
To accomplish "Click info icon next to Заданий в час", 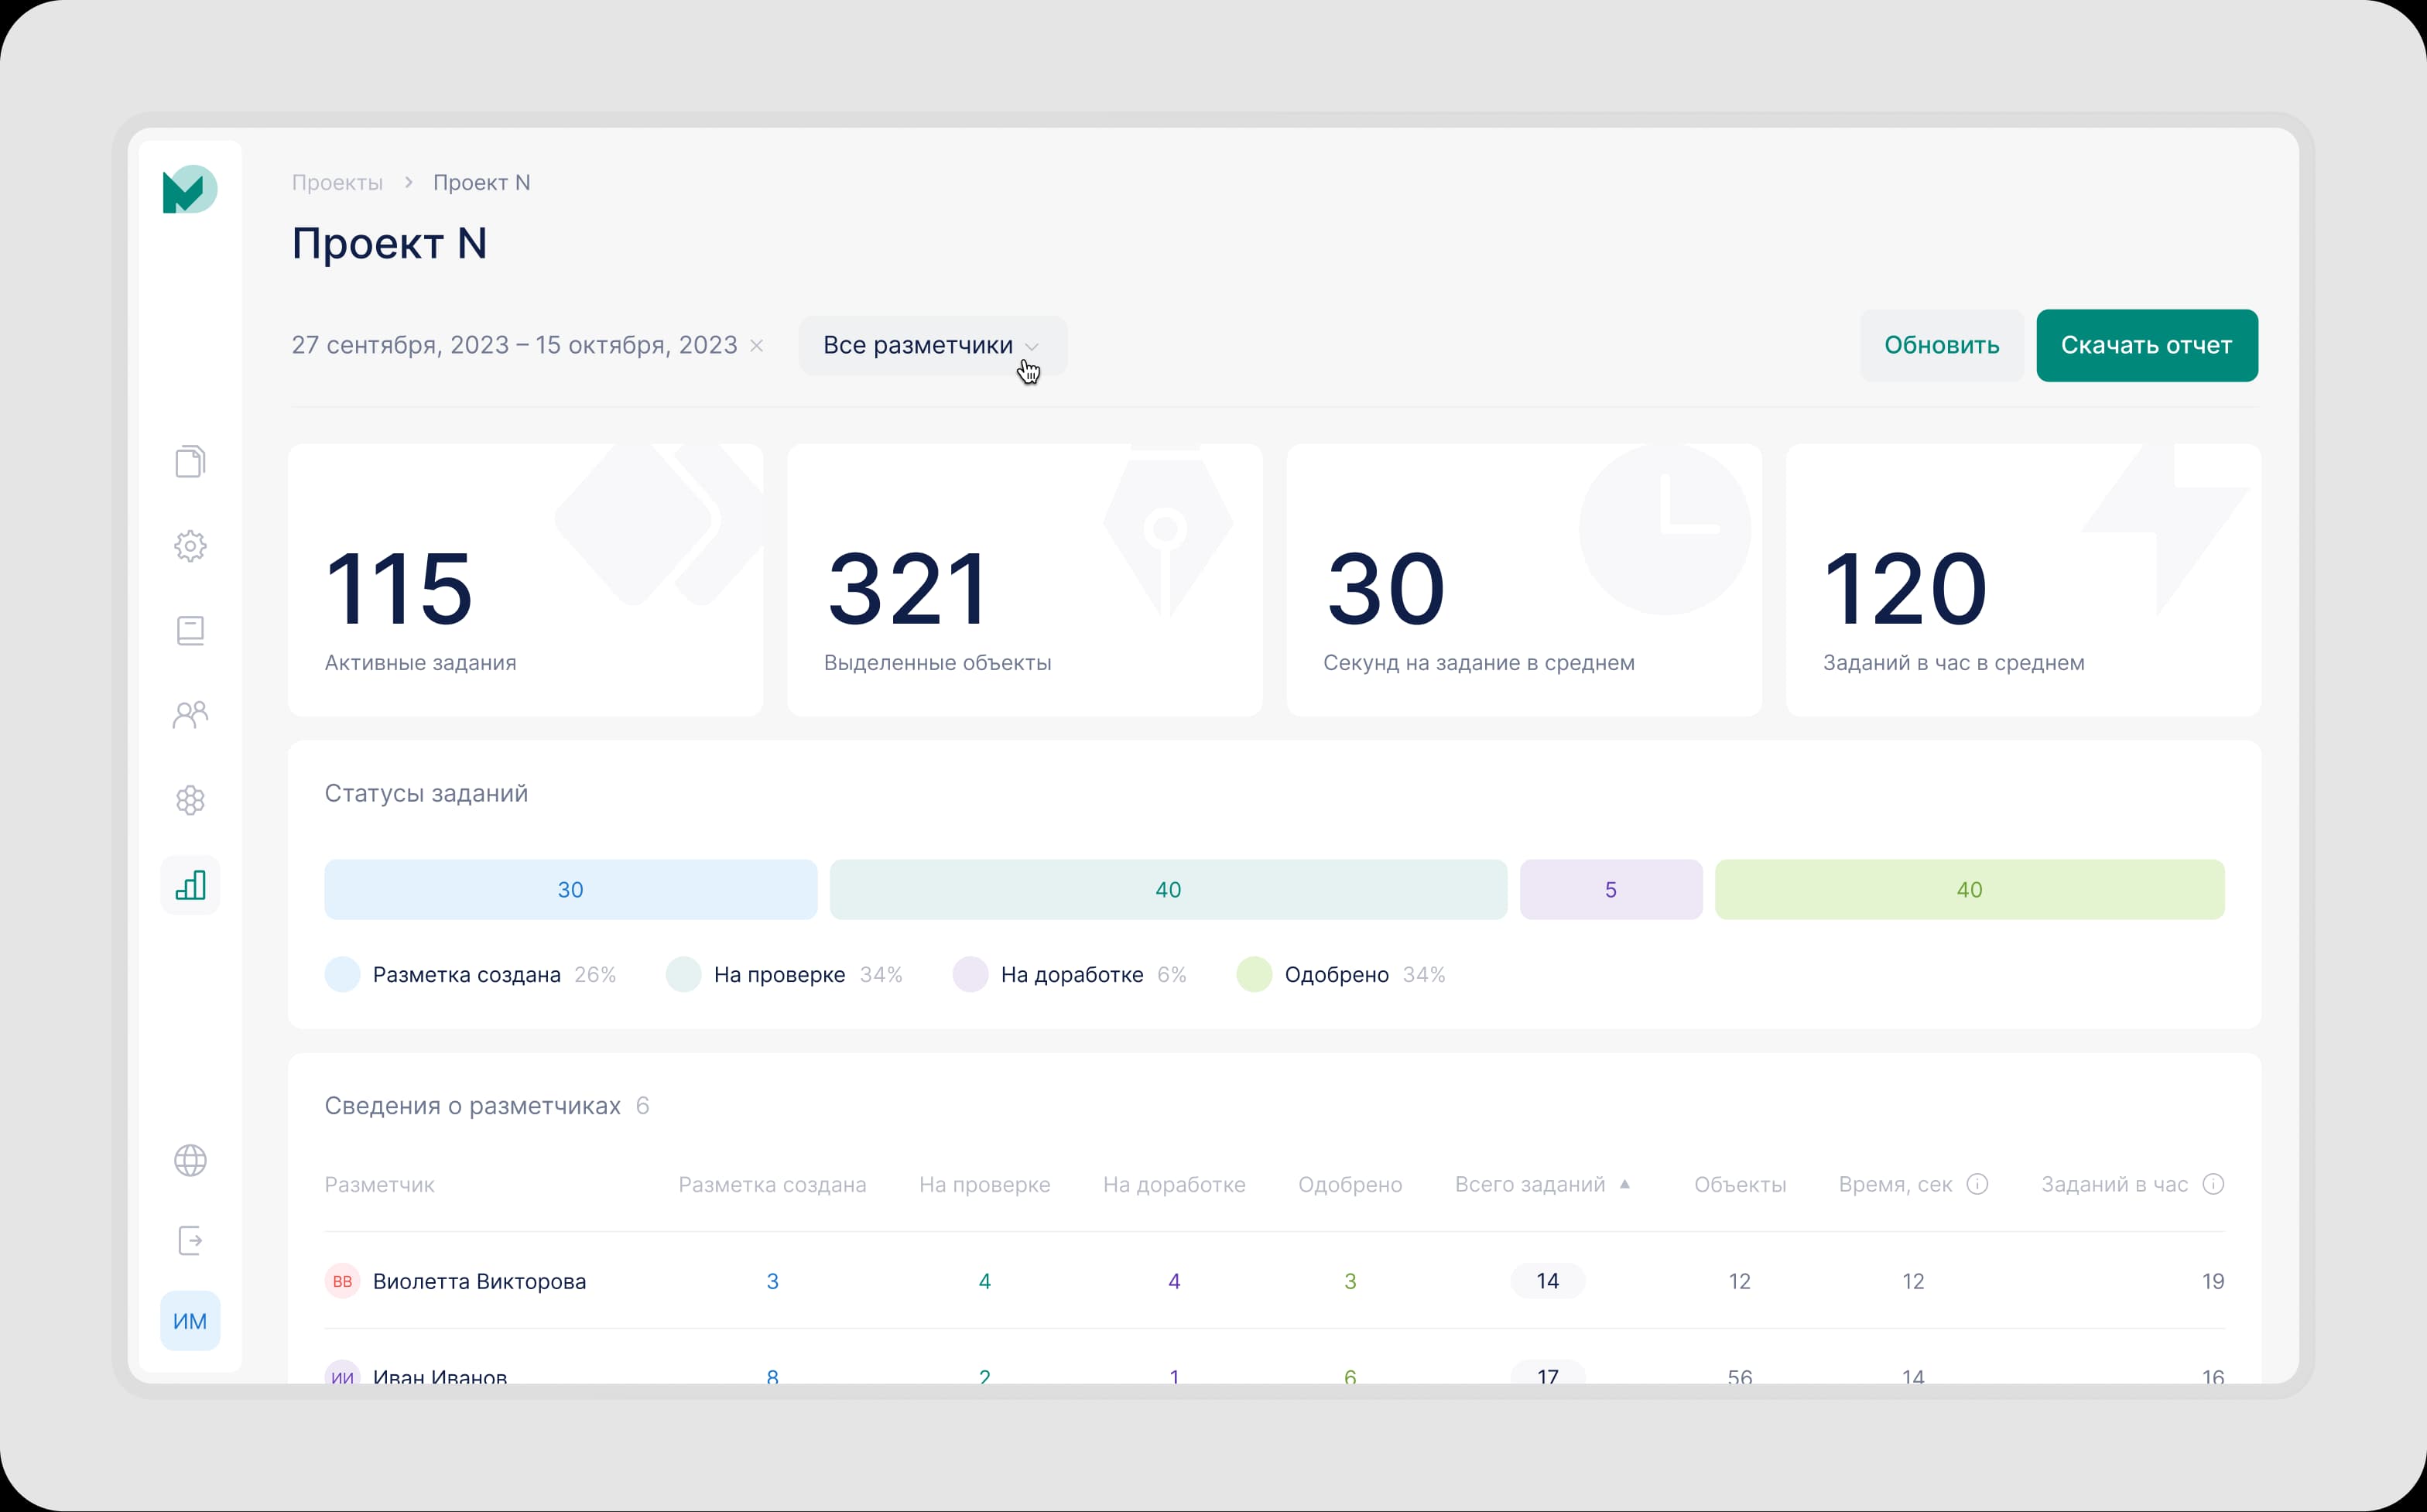I will coord(2213,1184).
